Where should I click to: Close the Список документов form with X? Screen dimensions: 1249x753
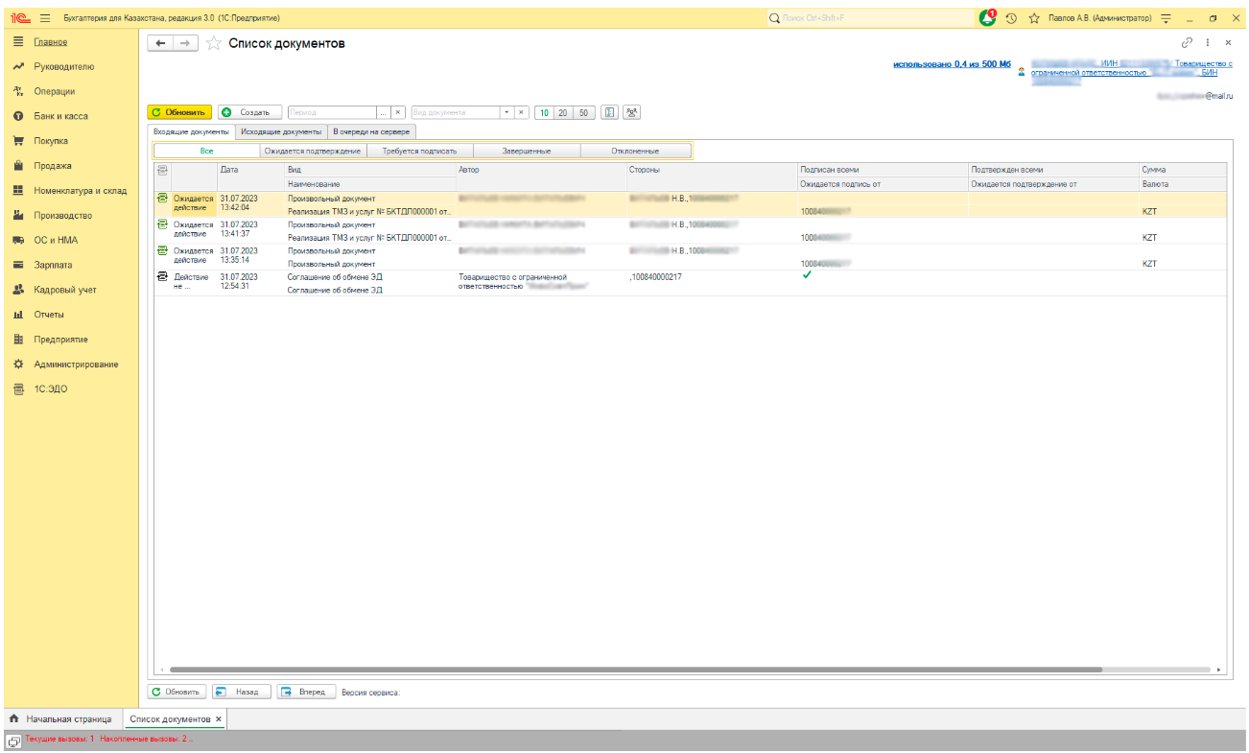[1228, 43]
